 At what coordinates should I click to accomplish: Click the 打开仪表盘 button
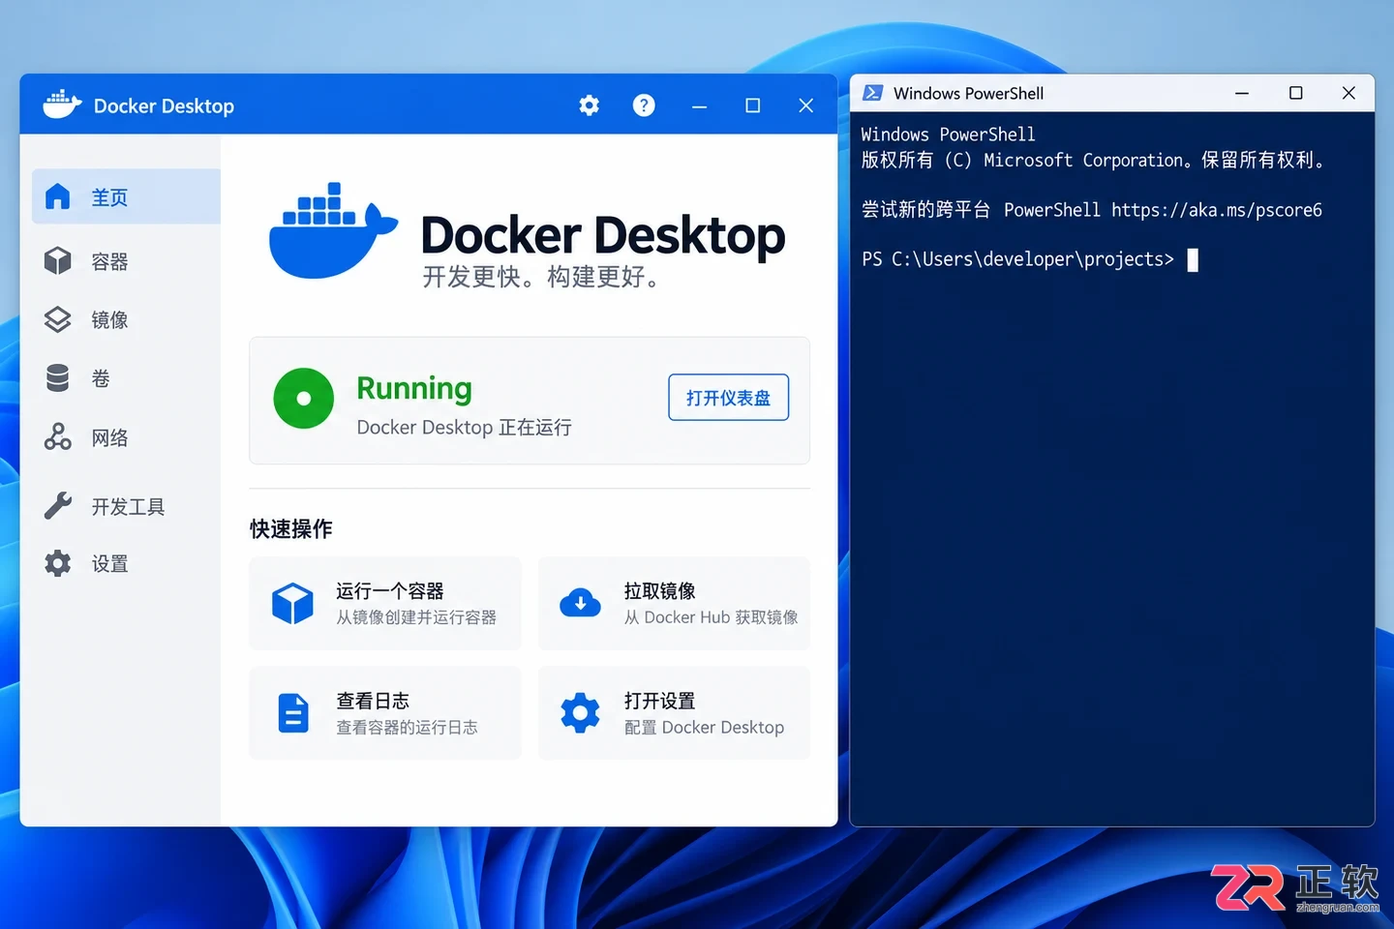pos(728,398)
